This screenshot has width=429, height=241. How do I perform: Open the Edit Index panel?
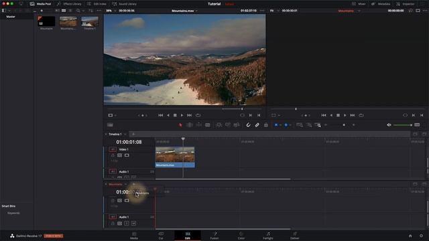coord(97,4)
